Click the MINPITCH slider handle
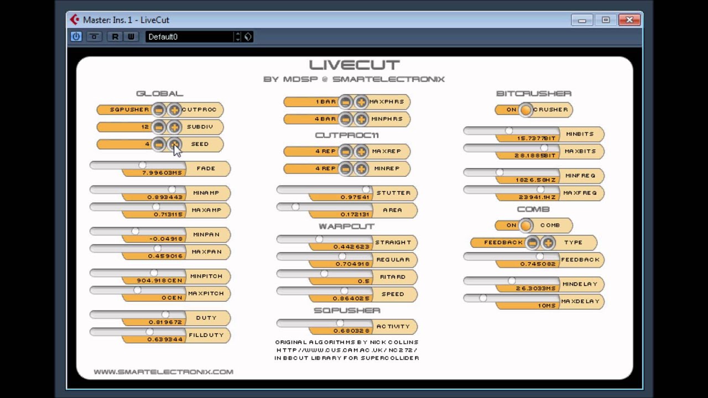The image size is (708, 398). point(154,273)
